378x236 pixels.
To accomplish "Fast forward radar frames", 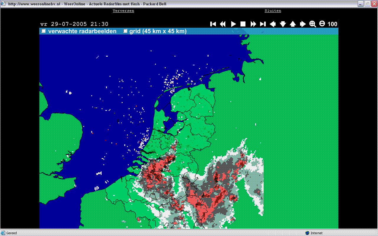I will click(253, 24).
